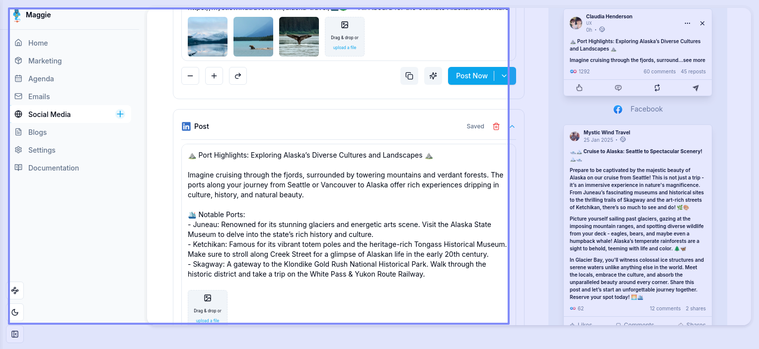
Task: Click the plus button under the images
Action: [214, 76]
